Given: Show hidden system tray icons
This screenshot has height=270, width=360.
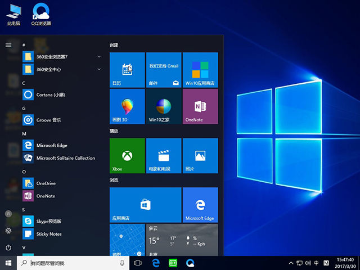Looking at the screenshot, I should coord(291,263).
